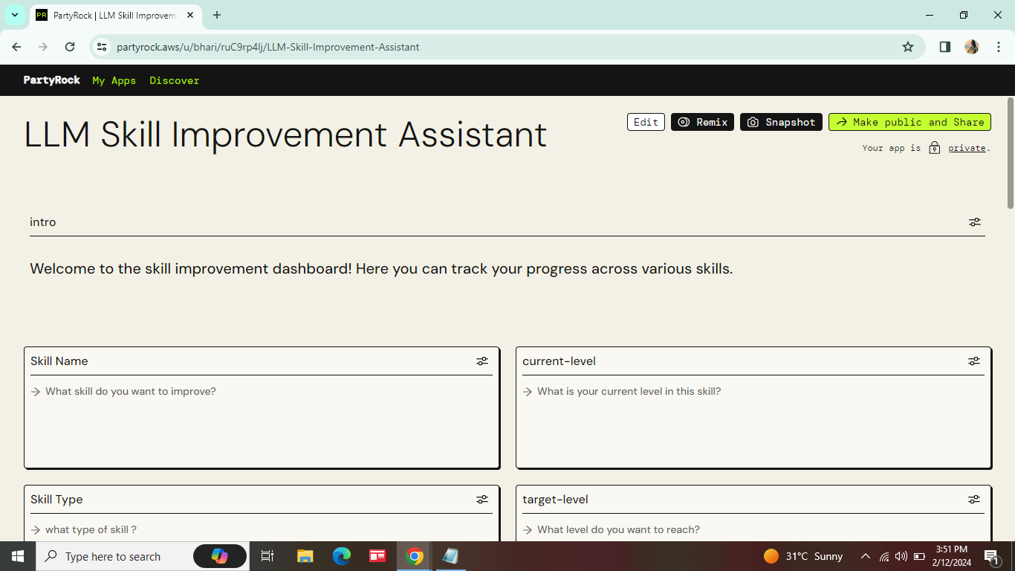Open My Apps menu item
Viewport: 1015px width, 571px height.
pyautogui.click(x=114, y=80)
